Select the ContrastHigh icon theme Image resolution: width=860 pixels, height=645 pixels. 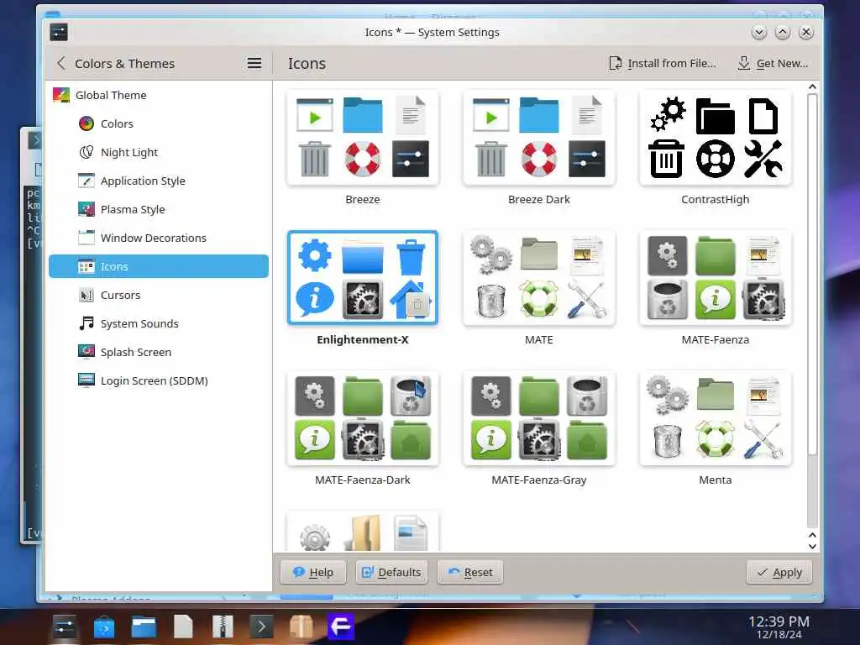pyautogui.click(x=716, y=138)
